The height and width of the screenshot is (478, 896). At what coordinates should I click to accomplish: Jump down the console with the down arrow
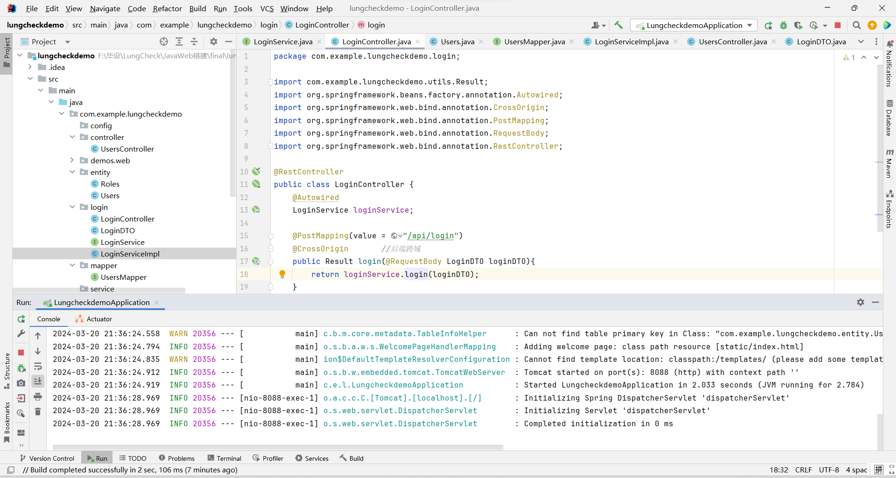pos(38,351)
